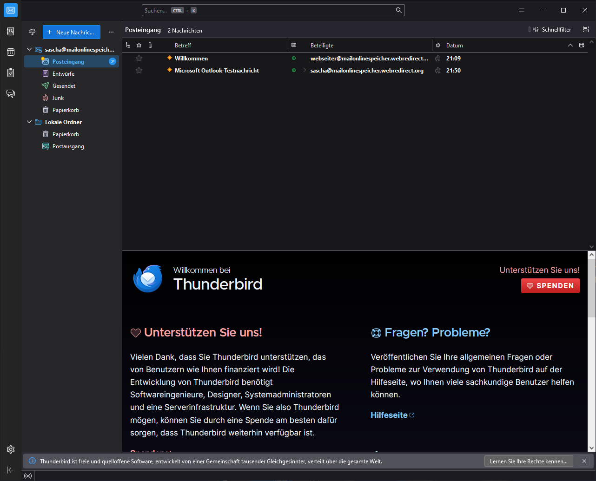The height and width of the screenshot is (481, 596).
Task: Collapse the spaces toolbar
Action: pyautogui.click(x=11, y=470)
